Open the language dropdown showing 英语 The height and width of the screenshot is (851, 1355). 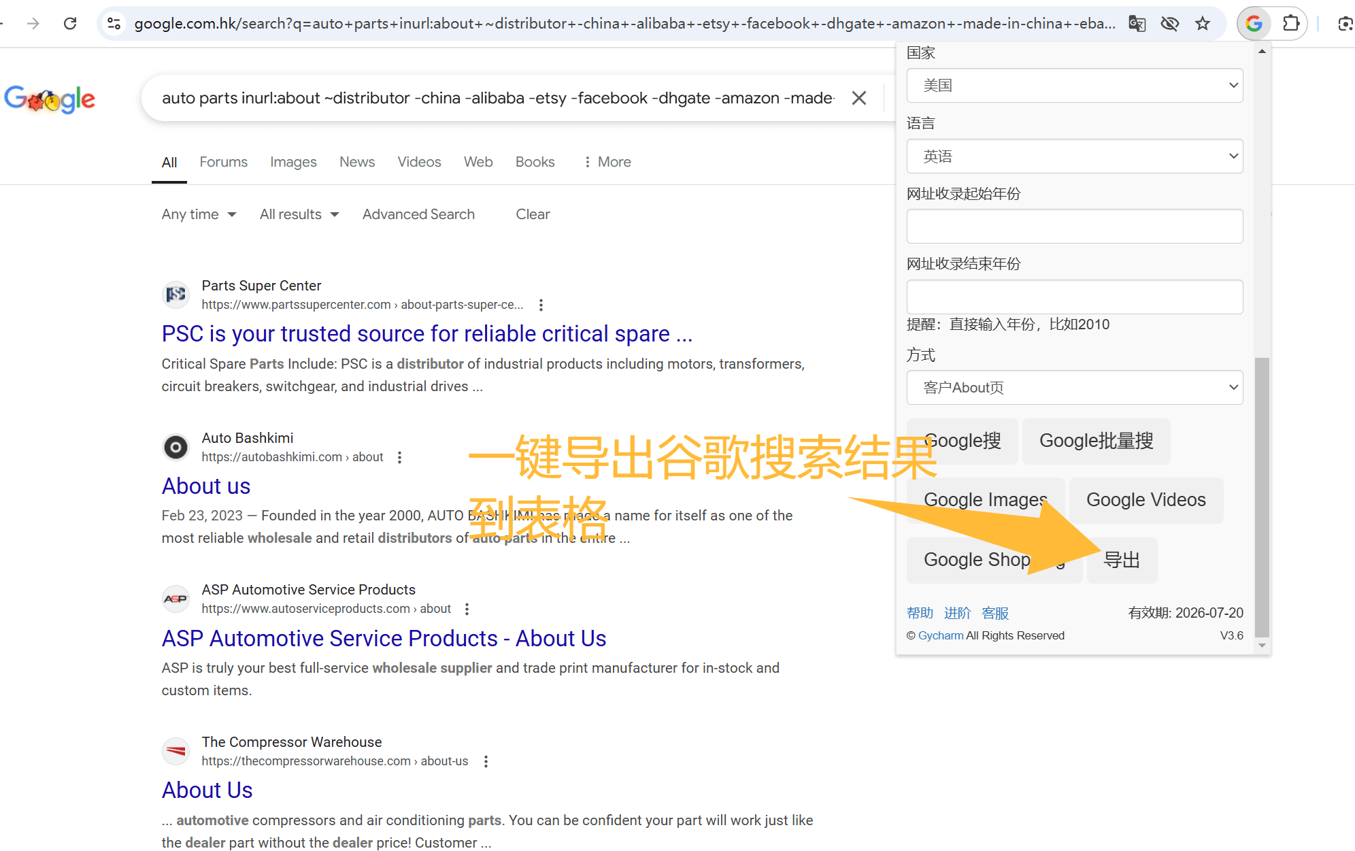point(1075,156)
